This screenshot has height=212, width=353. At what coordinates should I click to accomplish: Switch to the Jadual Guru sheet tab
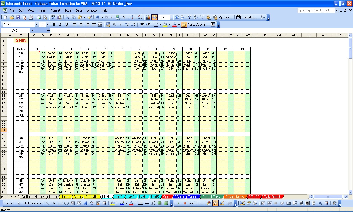211,197
